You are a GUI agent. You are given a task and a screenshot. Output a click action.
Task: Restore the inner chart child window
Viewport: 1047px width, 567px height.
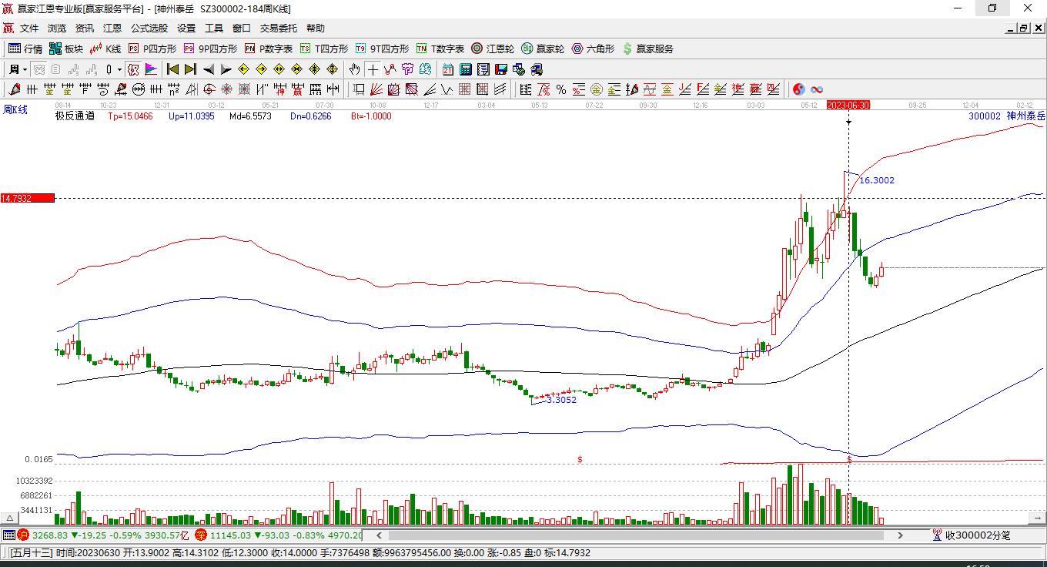coord(1024,29)
